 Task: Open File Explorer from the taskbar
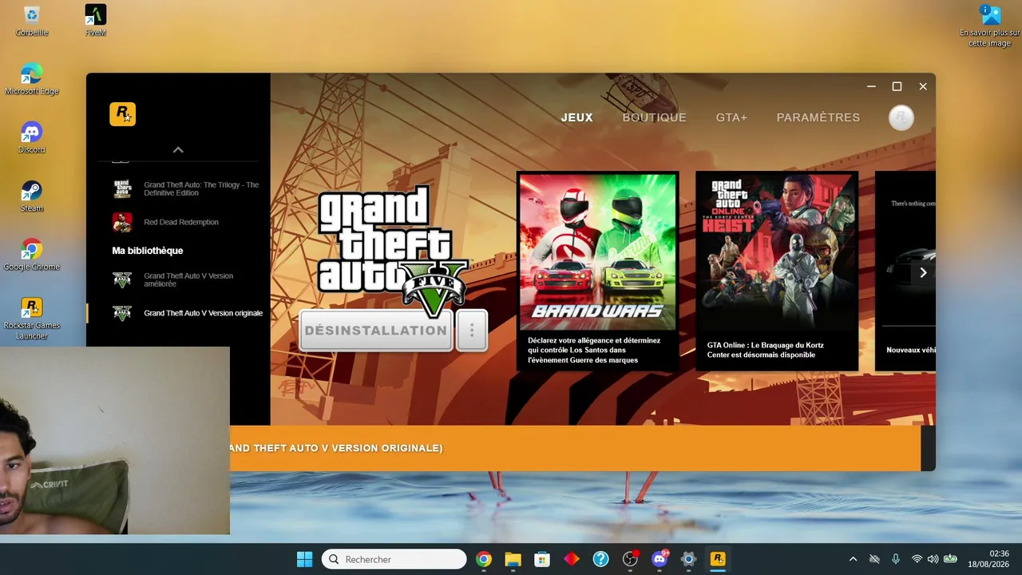click(513, 559)
